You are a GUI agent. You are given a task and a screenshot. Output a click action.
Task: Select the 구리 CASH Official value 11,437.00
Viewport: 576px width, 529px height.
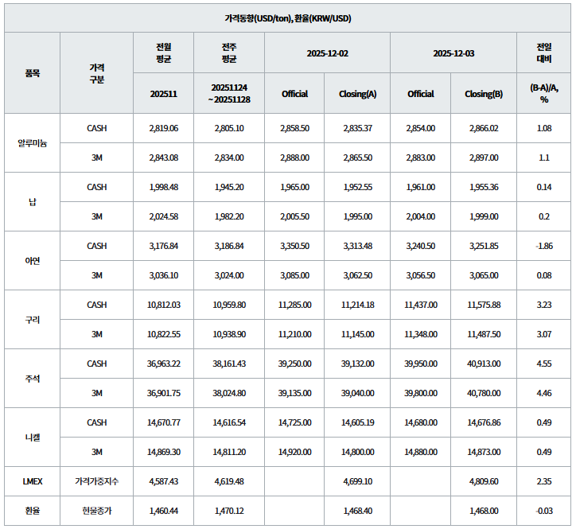click(421, 305)
